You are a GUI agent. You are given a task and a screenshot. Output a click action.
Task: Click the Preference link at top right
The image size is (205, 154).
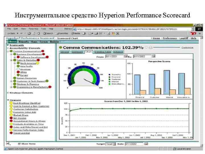click(x=170, y=38)
